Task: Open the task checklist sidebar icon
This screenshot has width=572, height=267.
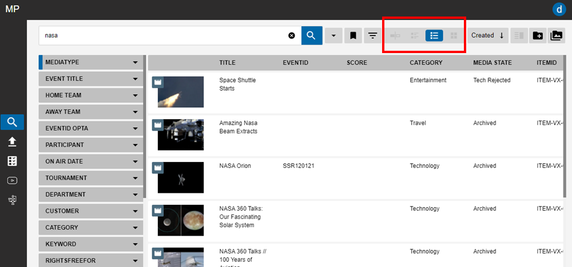Action: pos(12,161)
